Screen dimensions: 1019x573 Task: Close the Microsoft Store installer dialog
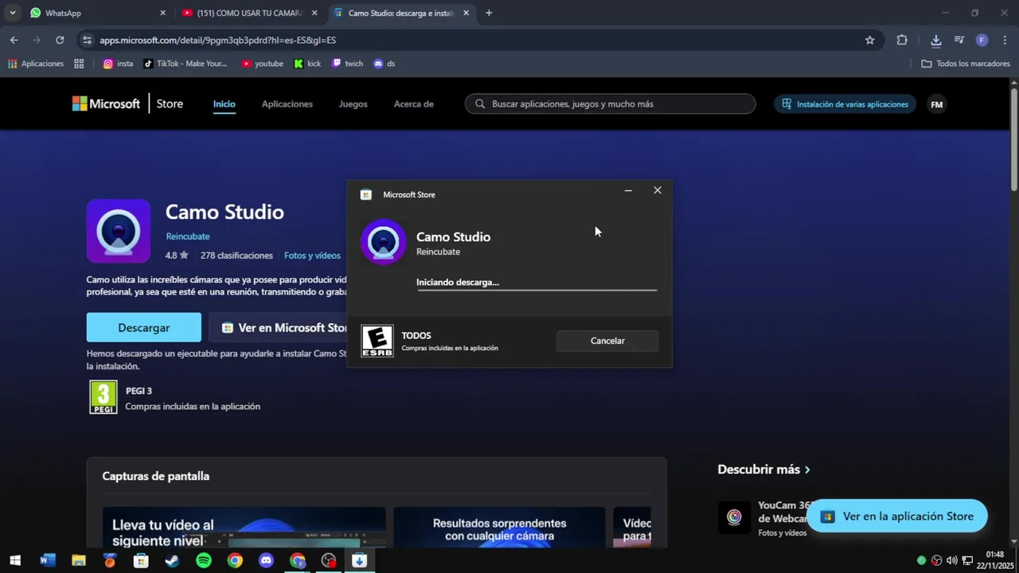click(658, 191)
